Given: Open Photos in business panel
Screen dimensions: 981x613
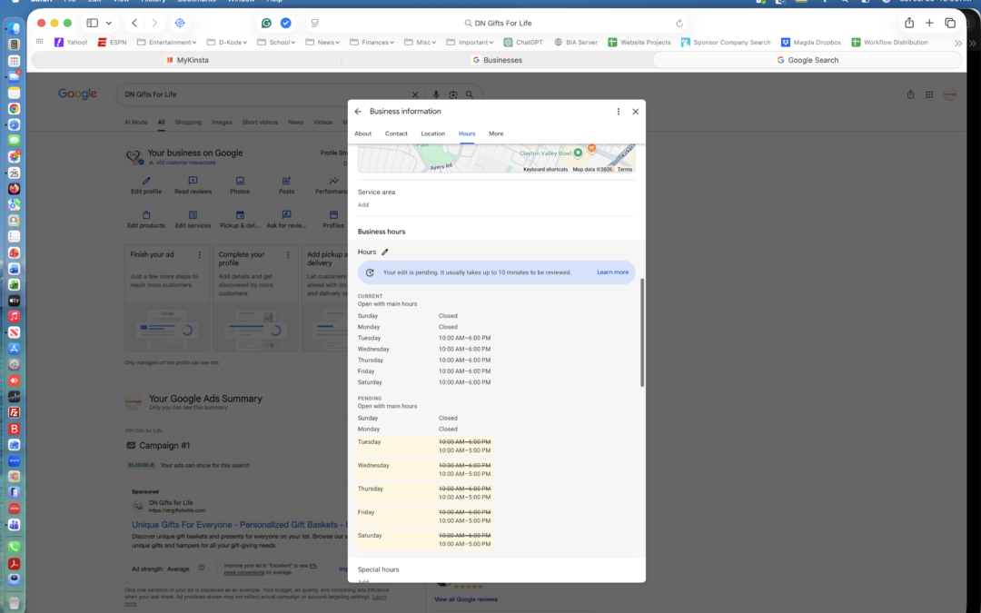Looking at the screenshot, I should pyautogui.click(x=240, y=185).
